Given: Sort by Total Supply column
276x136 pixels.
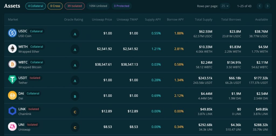Looking at the screenshot, I should tap(204, 19).
